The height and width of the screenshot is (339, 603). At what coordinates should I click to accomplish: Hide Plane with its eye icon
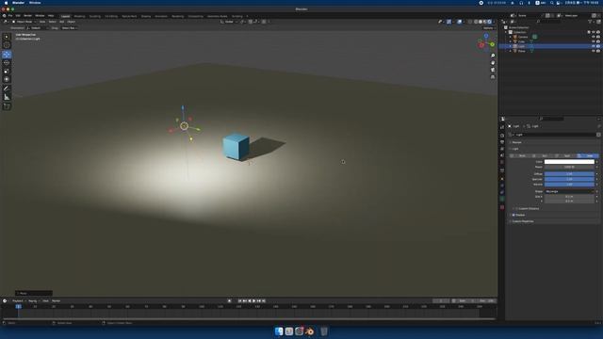[x=594, y=51]
